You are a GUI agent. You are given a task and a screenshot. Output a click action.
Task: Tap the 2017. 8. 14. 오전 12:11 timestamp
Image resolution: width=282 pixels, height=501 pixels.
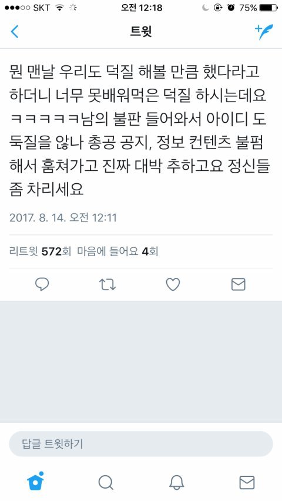coord(63,217)
